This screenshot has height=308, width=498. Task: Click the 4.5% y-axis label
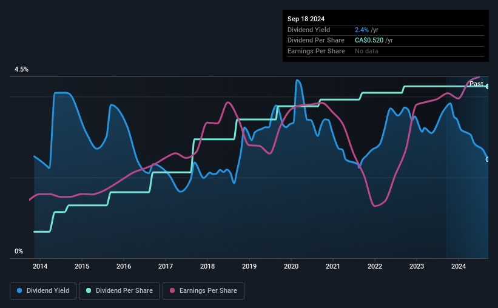coord(21,69)
